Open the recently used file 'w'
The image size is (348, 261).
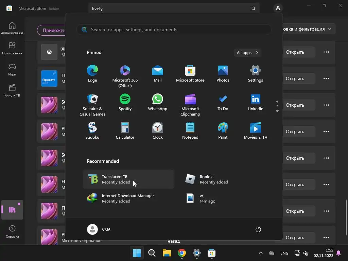coord(226,198)
